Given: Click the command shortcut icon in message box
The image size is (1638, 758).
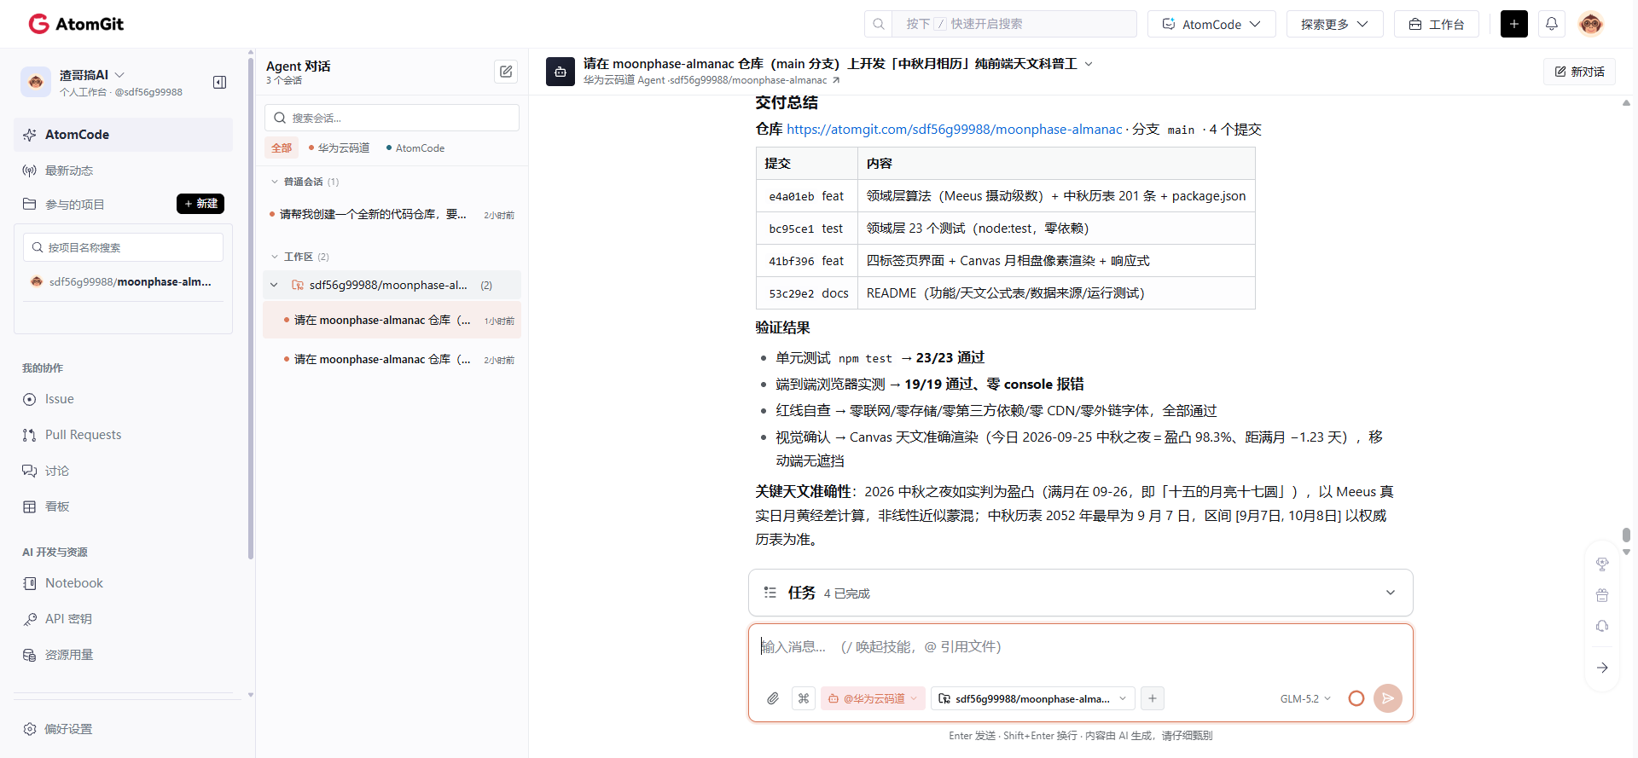Looking at the screenshot, I should tap(804, 698).
